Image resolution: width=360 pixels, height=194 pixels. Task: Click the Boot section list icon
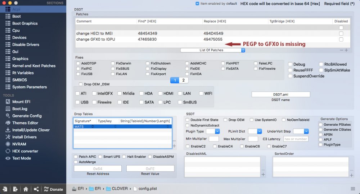click(8, 16)
